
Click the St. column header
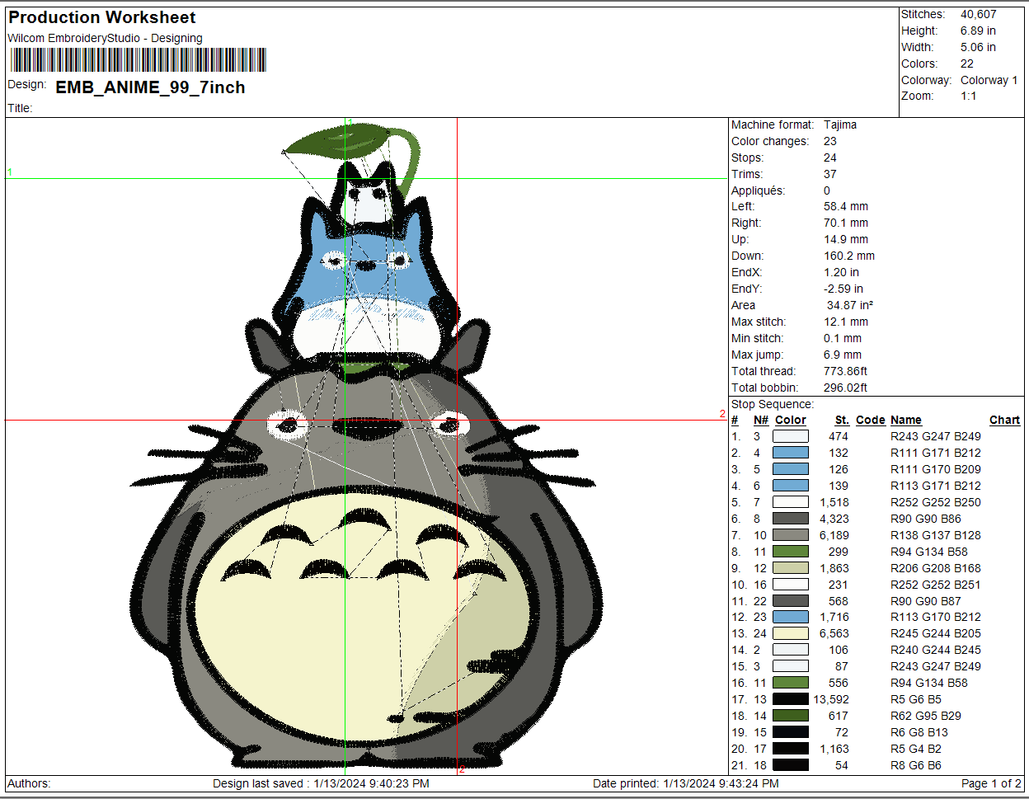click(x=841, y=420)
